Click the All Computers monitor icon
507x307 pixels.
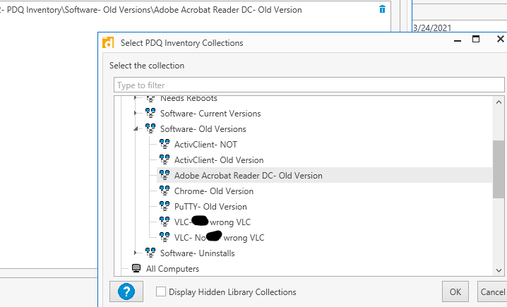(x=136, y=269)
